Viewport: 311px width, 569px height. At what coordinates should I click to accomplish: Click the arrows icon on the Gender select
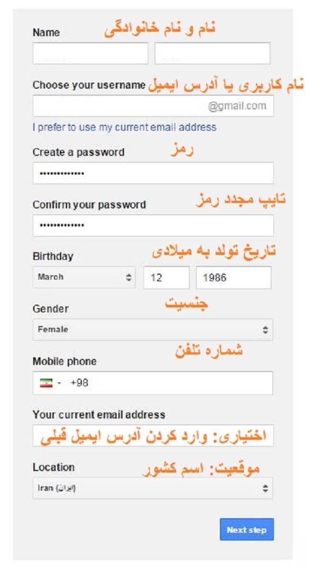click(x=265, y=329)
